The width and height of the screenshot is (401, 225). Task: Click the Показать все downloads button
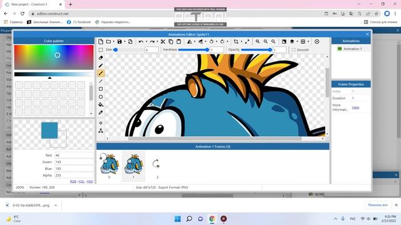pos(378,205)
